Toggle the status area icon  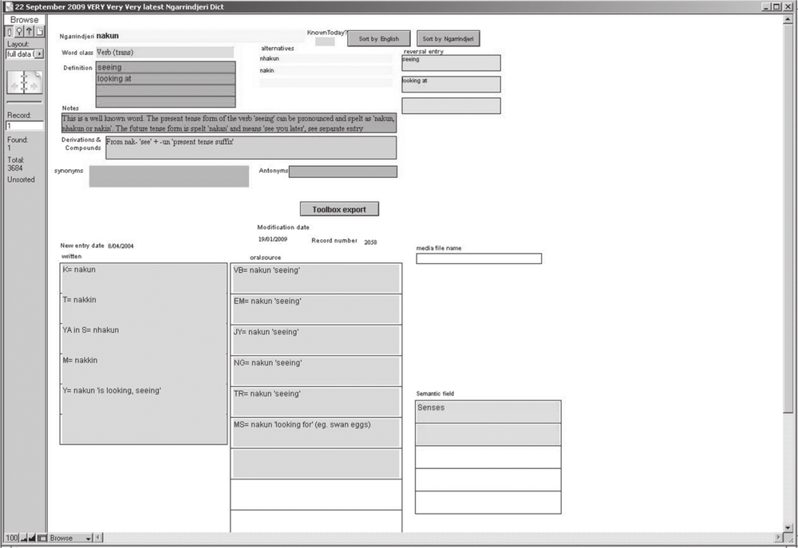pos(42,538)
